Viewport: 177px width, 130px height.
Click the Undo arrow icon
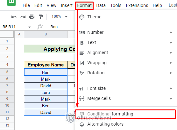(14, 17)
